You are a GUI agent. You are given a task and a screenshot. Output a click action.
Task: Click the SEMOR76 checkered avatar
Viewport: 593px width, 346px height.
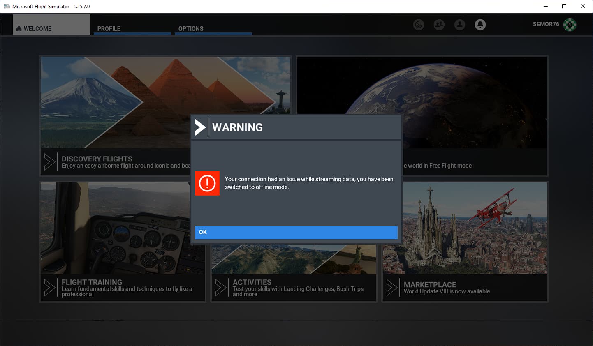[570, 25]
